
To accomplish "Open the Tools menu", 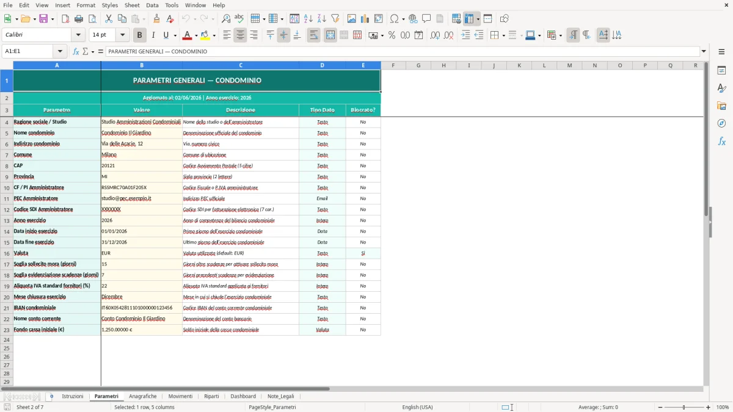I will 172,5.
